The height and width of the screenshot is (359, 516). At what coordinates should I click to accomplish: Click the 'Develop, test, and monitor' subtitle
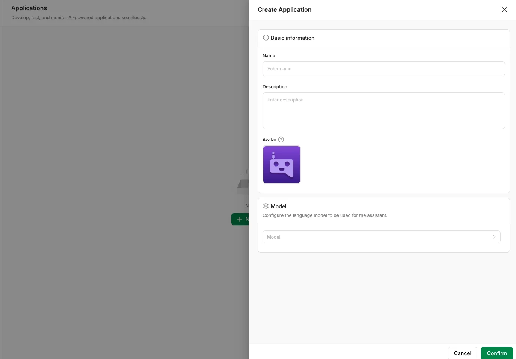coord(78,18)
